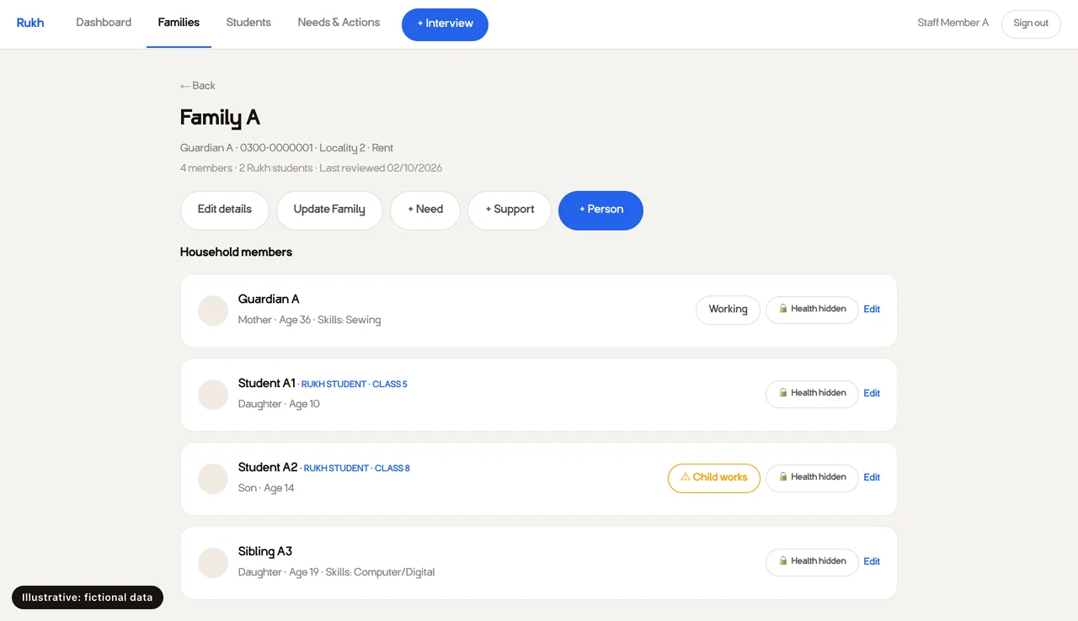Add a Need for Family A
The height and width of the screenshot is (621, 1078).
(x=425, y=210)
